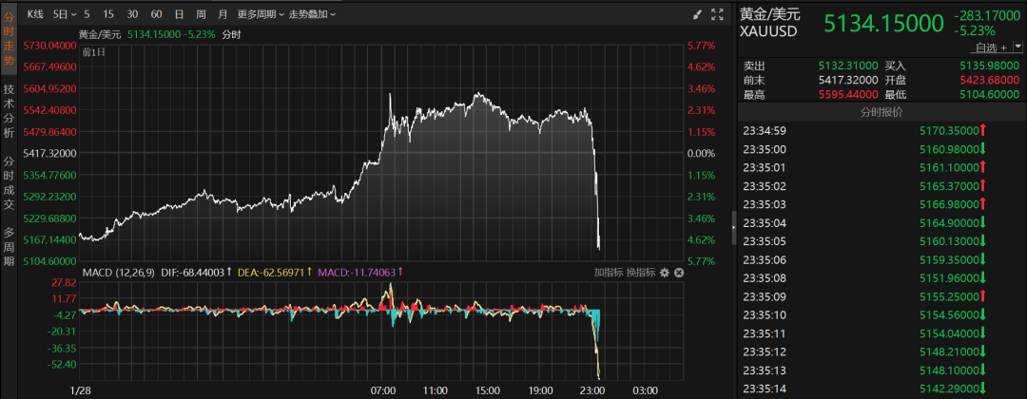Select the 5-minute period
Screen dimensions: 1027x399
[87, 13]
